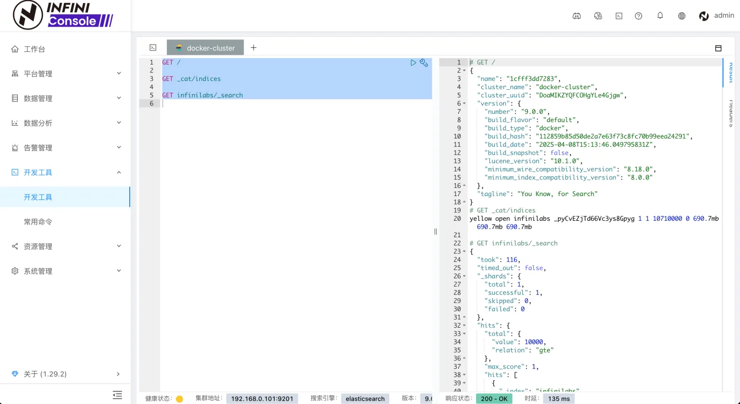The width and height of the screenshot is (740, 404).
Task: Click the admin avatar icon
Action: coord(704,16)
